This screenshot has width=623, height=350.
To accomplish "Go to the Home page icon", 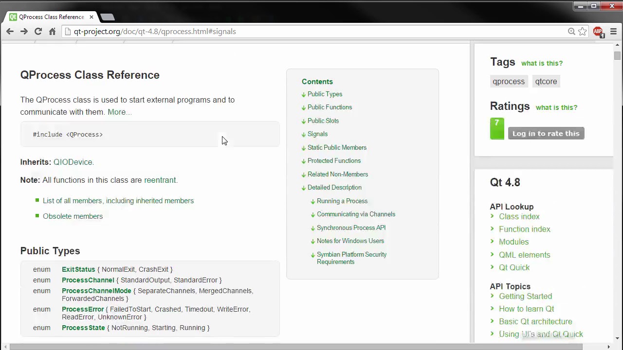I will [x=52, y=32].
